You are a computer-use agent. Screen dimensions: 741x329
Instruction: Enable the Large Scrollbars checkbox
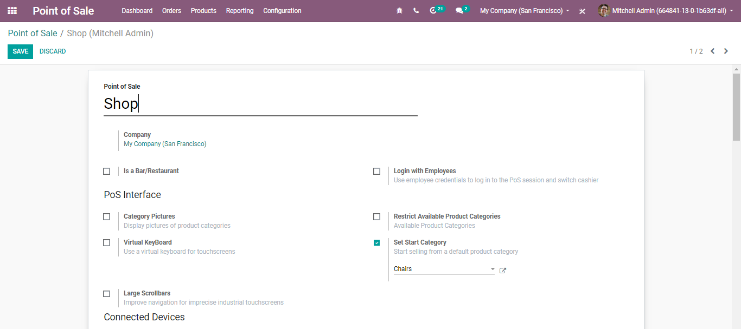107,293
